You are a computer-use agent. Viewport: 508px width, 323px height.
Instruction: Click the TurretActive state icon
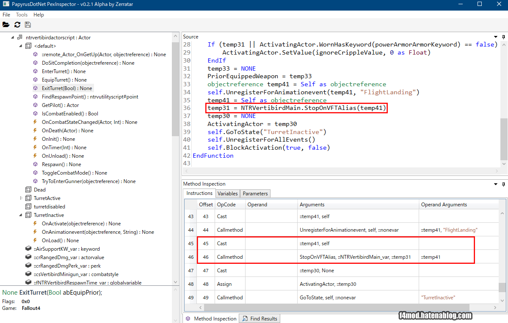(28, 198)
